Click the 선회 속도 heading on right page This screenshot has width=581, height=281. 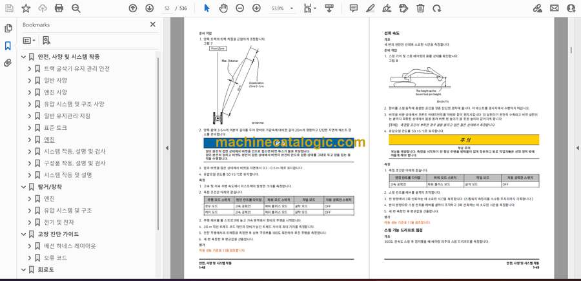click(392, 33)
